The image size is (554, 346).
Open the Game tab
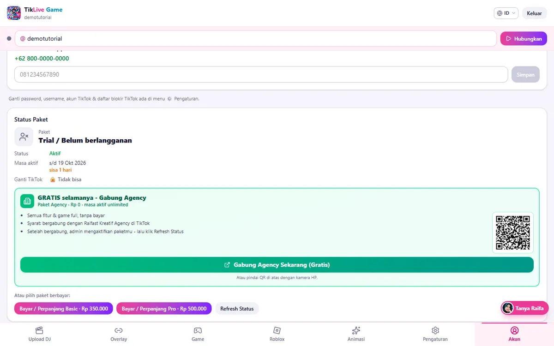point(198,334)
